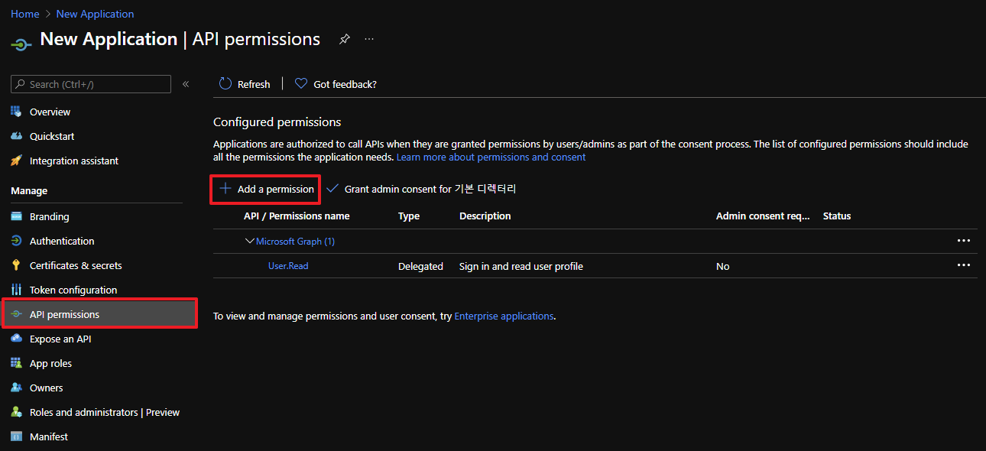The image size is (986, 451).
Task: Open the more options menu for the User.Read row
Action: 963,265
